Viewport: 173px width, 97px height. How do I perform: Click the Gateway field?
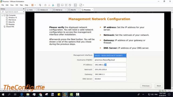click(110, 74)
